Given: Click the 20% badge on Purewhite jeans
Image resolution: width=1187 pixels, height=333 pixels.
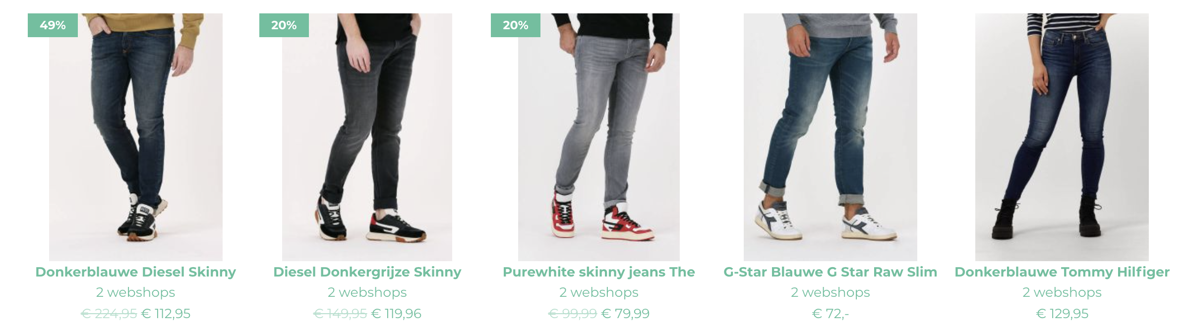Looking at the screenshot, I should pos(516,25).
